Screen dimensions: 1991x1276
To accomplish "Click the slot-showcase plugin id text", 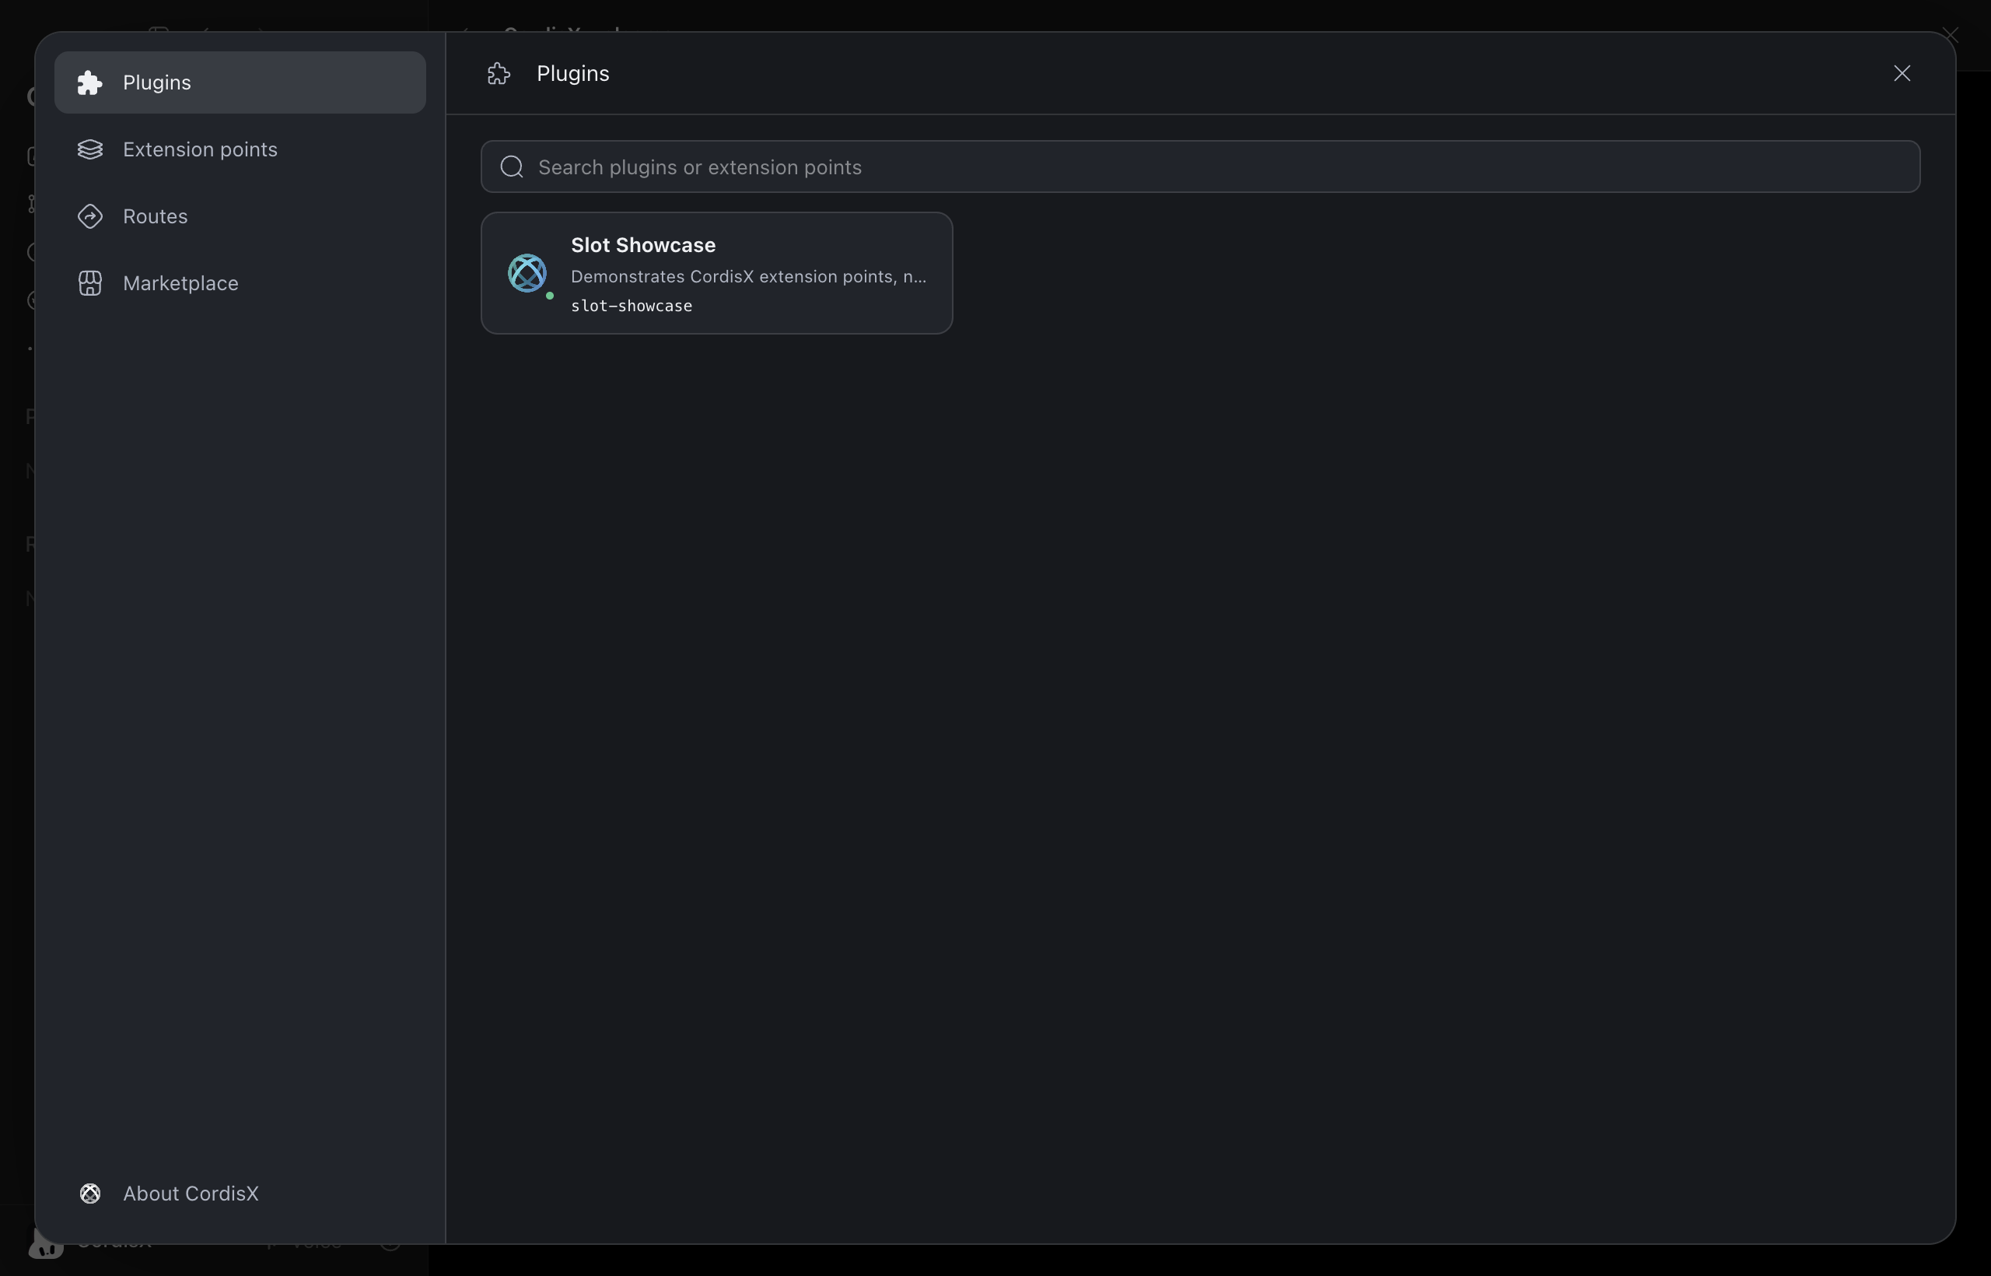I will [631, 306].
